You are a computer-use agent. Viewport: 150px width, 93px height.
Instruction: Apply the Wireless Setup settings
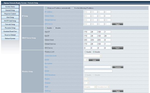click(x=118, y=91)
